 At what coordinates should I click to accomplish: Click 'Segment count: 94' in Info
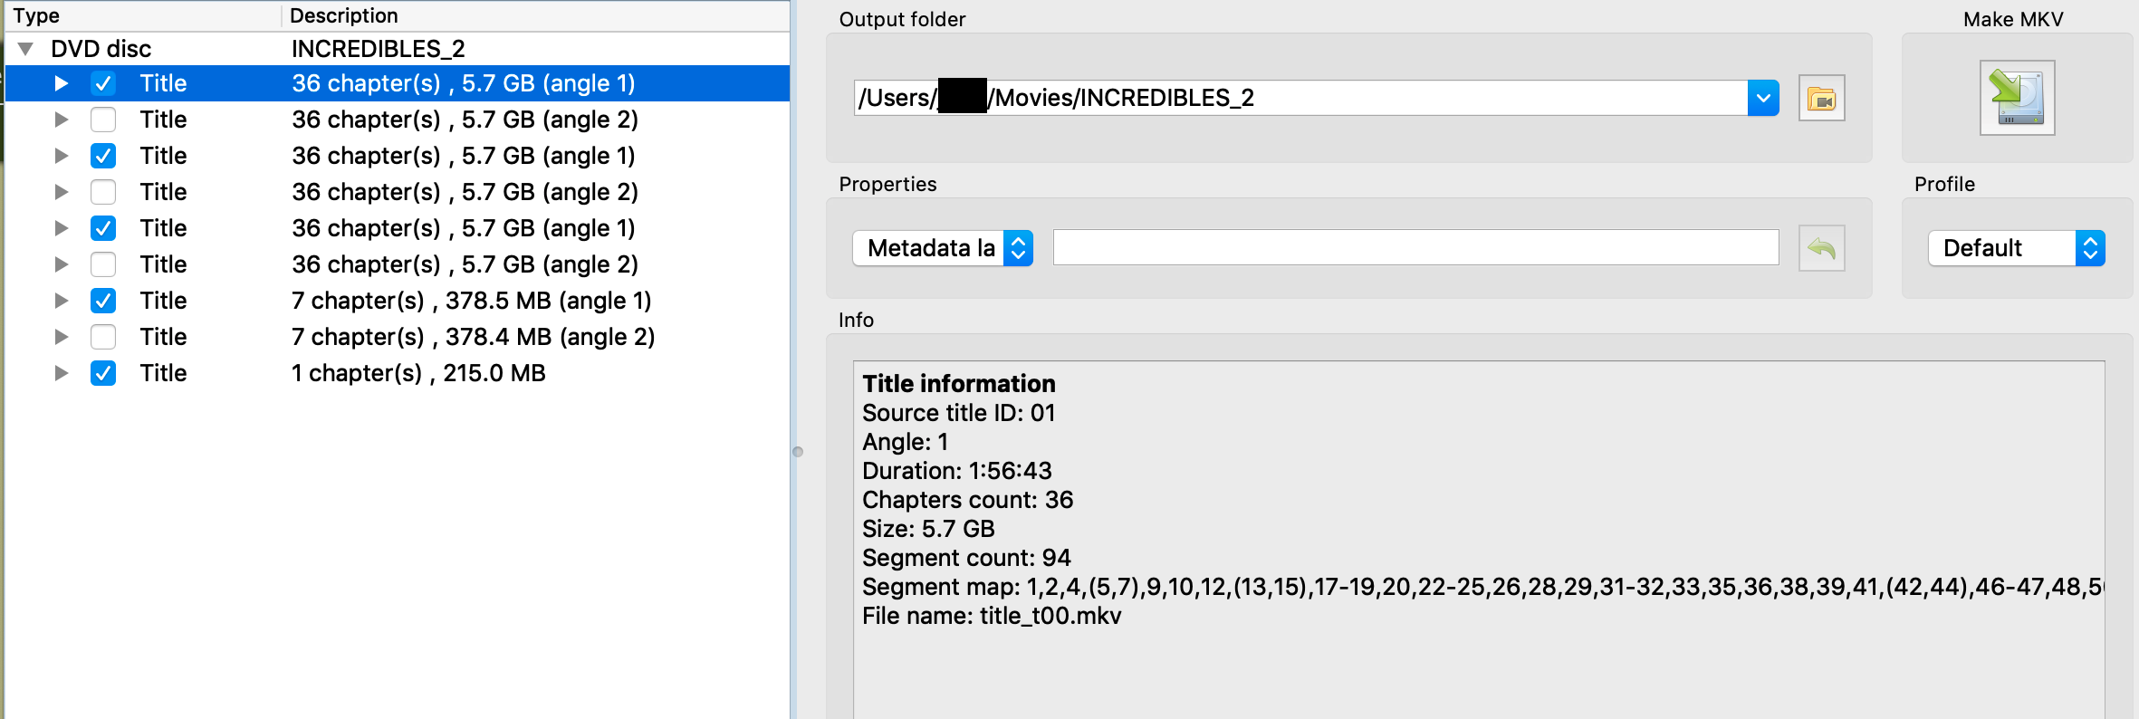point(966,558)
